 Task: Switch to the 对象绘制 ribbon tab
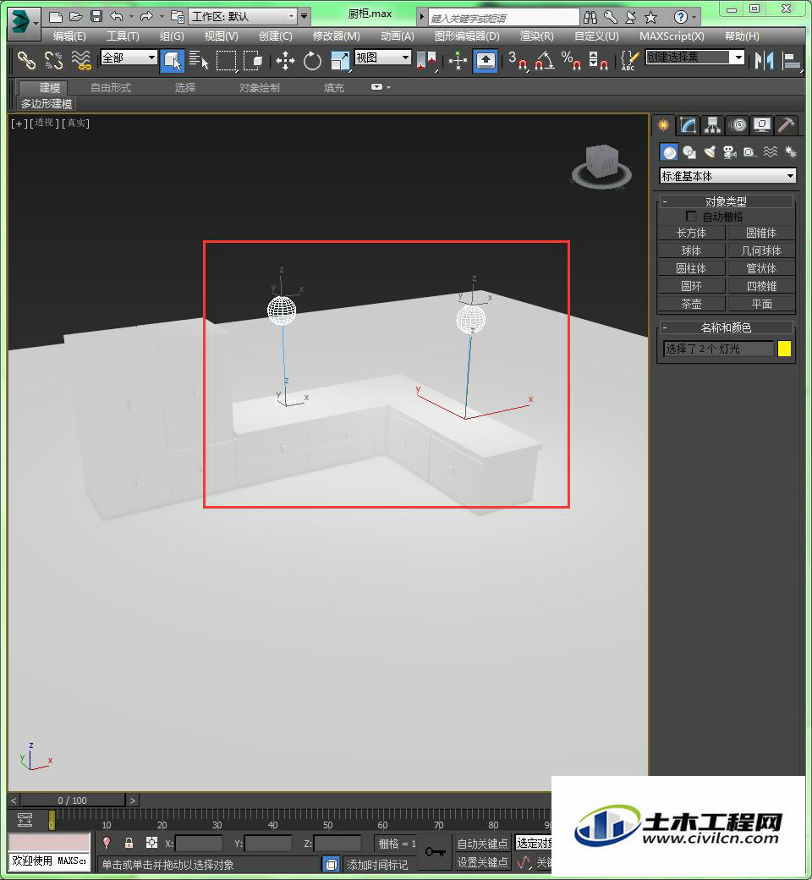coord(260,87)
